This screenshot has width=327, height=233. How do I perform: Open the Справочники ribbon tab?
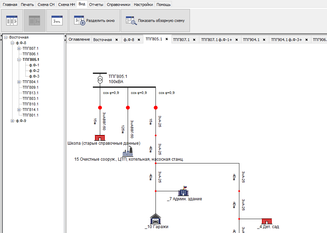coord(119,5)
